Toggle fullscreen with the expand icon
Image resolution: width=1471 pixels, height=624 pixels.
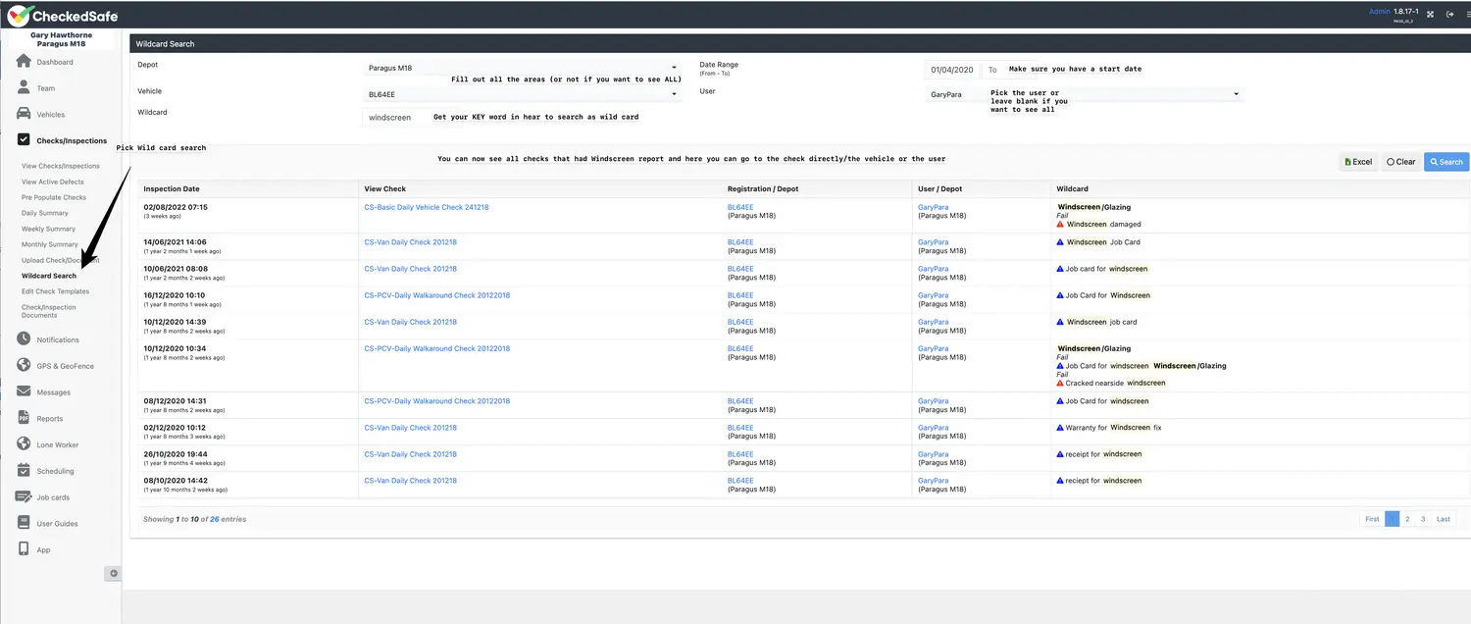point(1430,14)
